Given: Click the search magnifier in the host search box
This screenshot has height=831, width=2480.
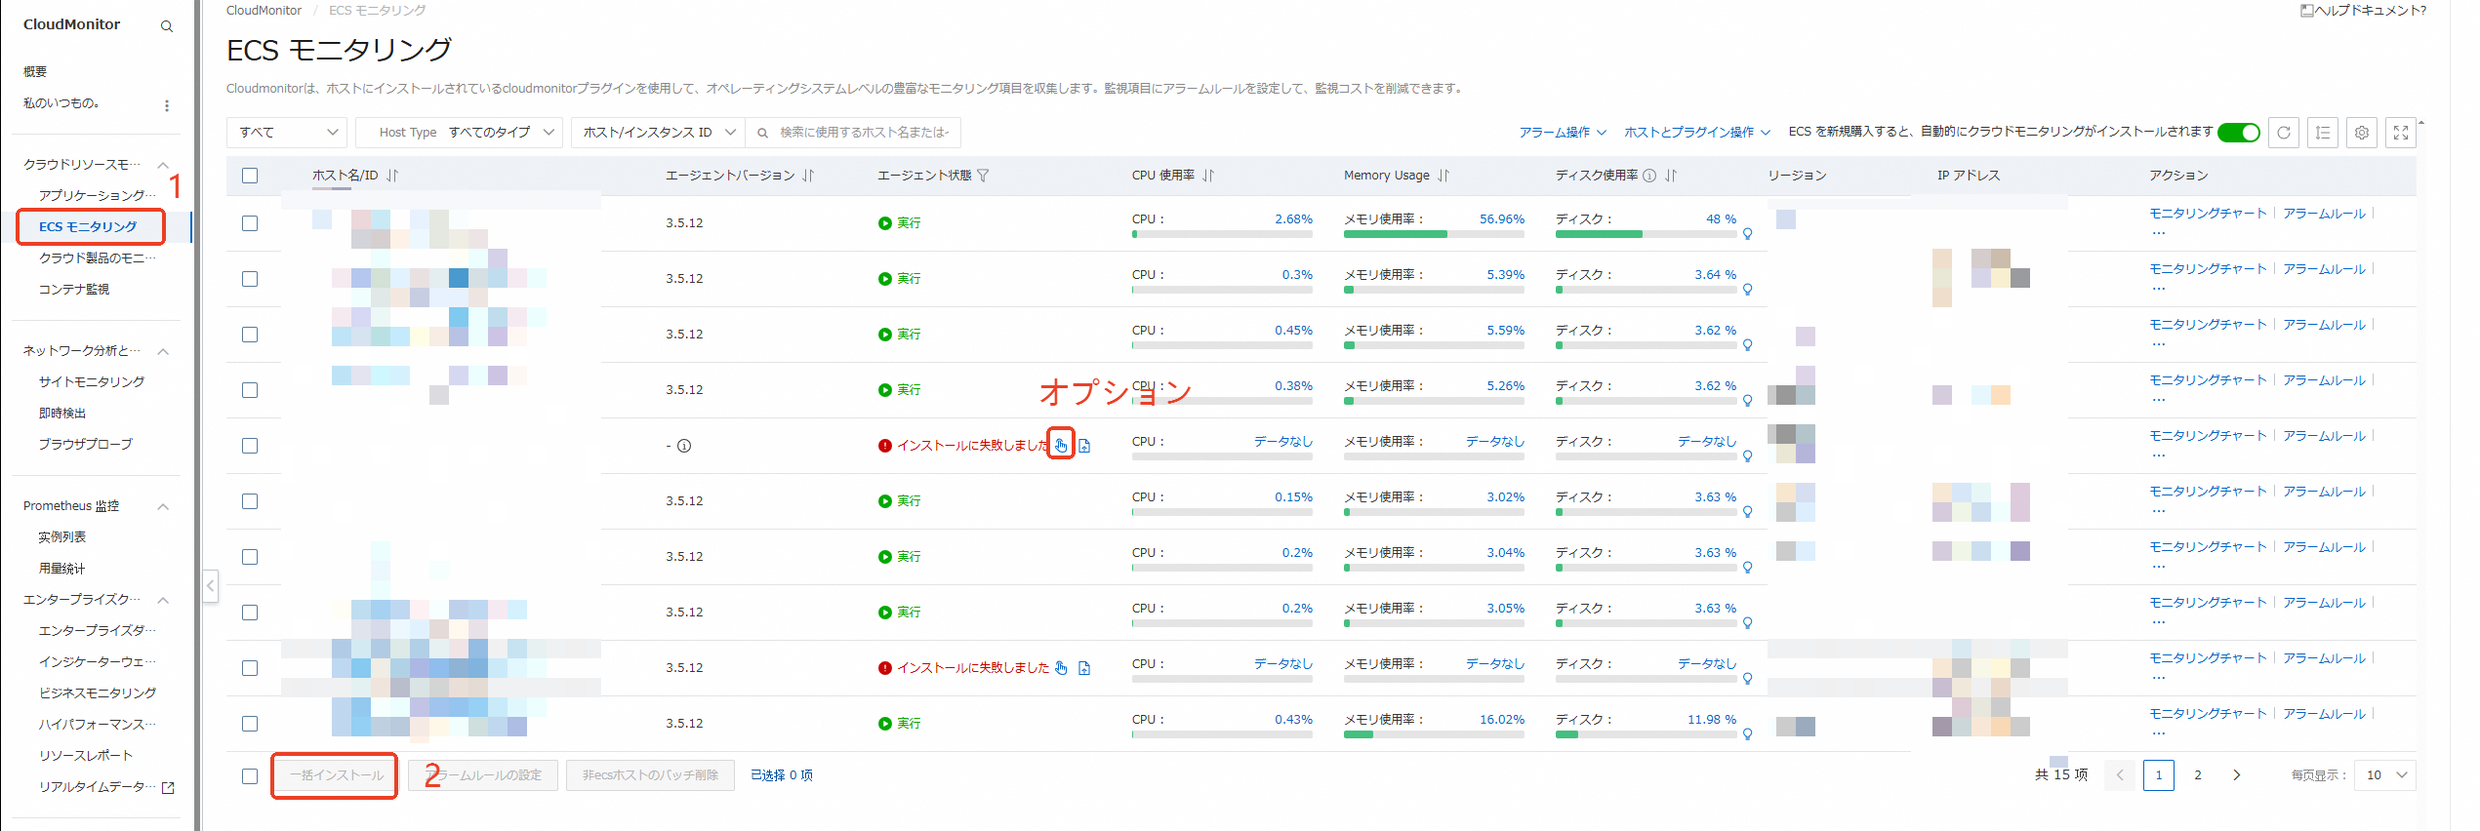Looking at the screenshot, I should click(763, 133).
